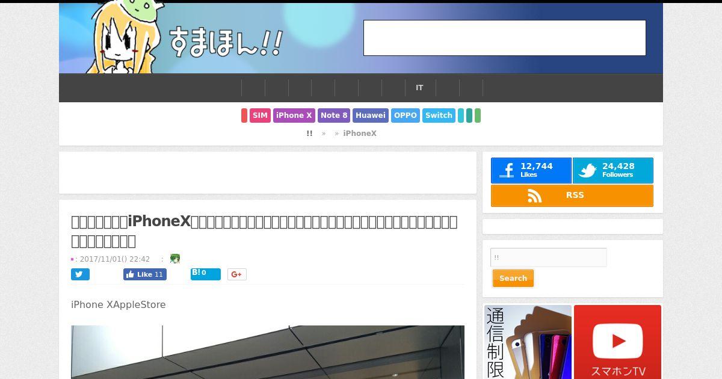Click the !! home breadcrumb link
722x379 pixels.
(x=309, y=134)
